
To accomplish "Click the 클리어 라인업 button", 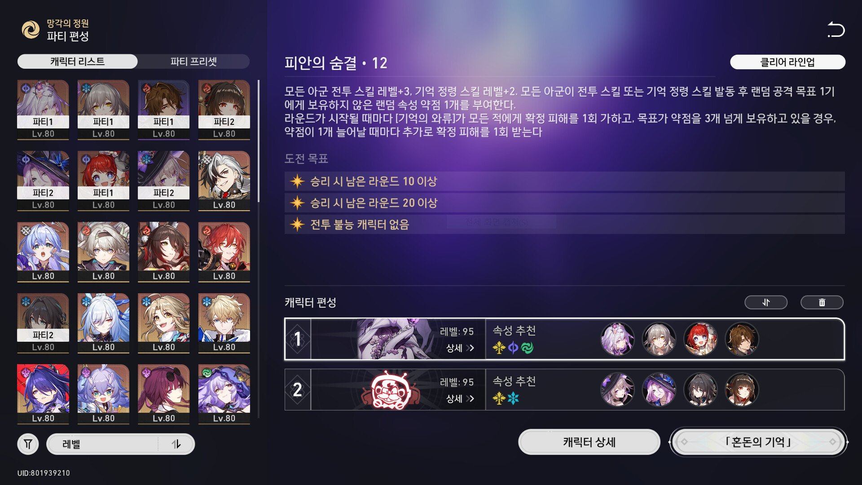I will pos(787,62).
